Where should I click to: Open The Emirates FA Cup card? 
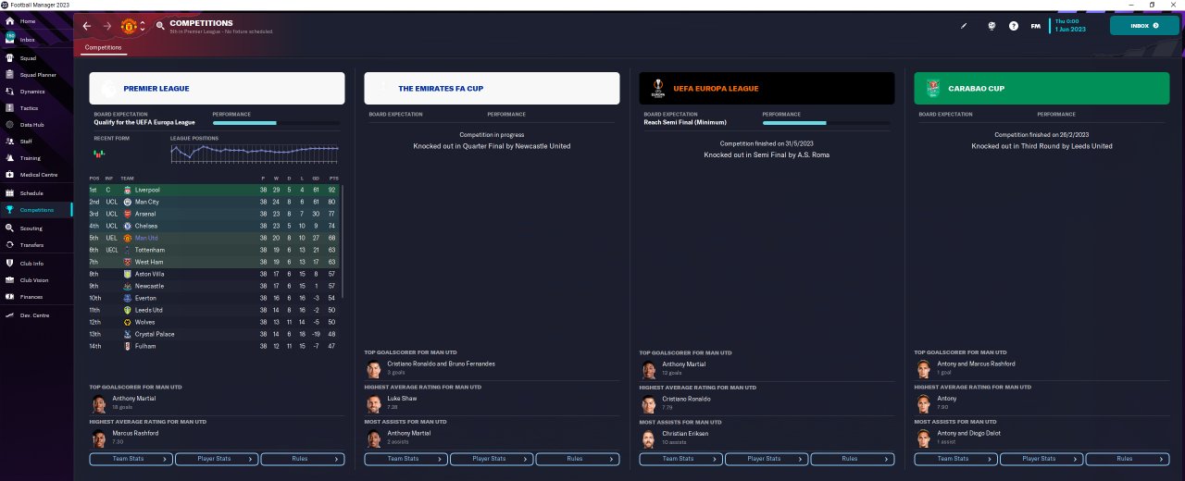(492, 88)
